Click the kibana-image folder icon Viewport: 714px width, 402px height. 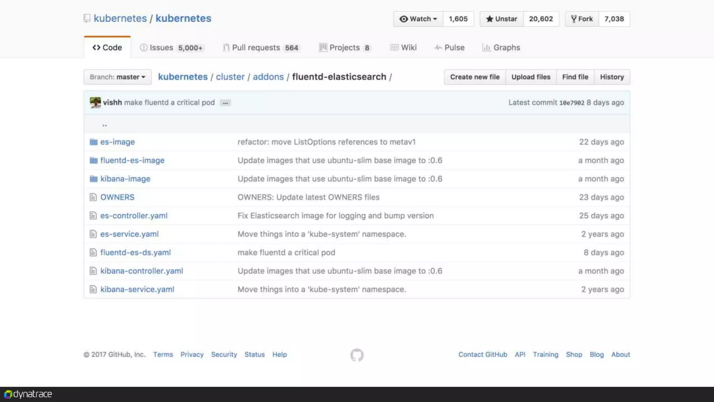tap(93, 179)
